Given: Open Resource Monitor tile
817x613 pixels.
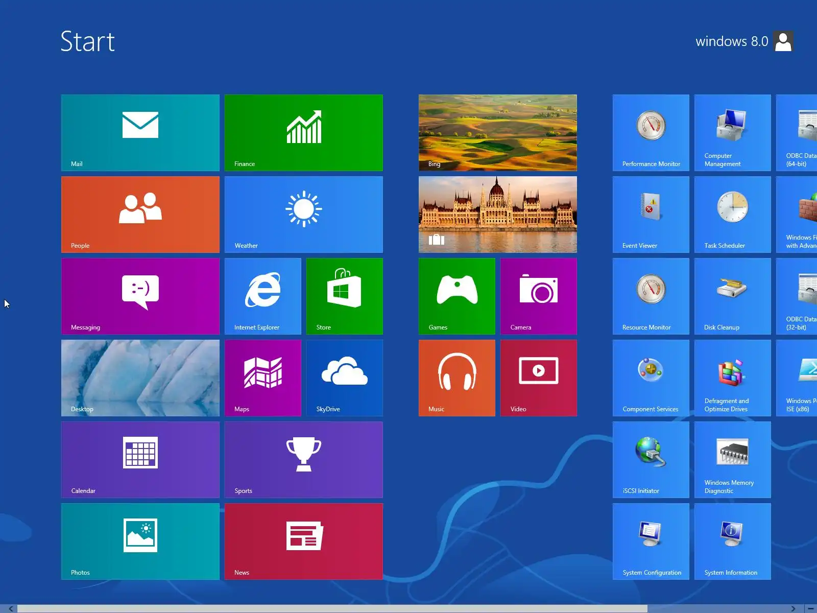Looking at the screenshot, I should coord(651,296).
